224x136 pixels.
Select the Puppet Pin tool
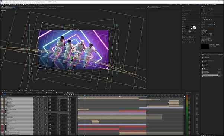pos(28,5)
